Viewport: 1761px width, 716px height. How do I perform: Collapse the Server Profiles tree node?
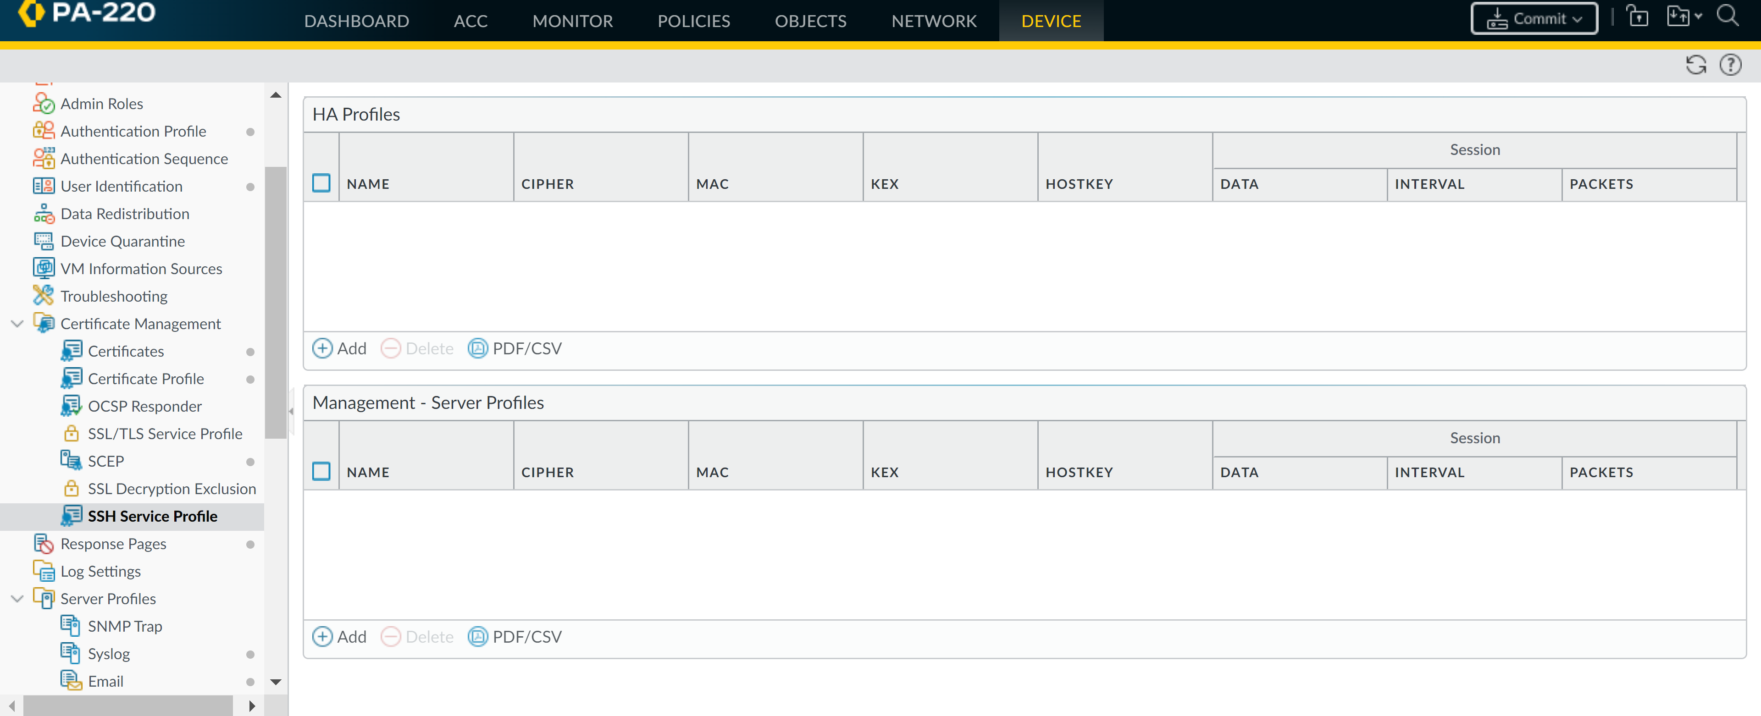pyautogui.click(x=17, y=599)
